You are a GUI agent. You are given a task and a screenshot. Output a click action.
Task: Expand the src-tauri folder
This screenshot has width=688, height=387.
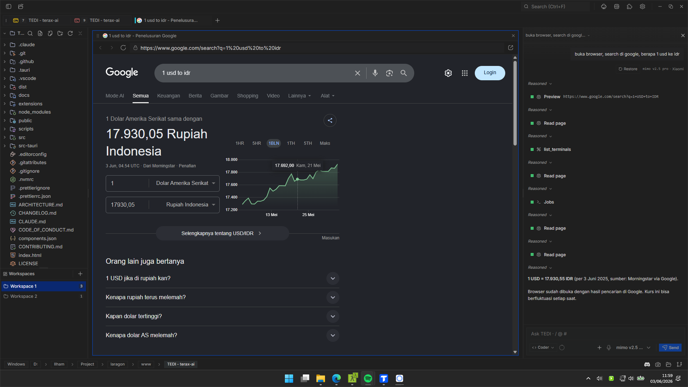[5, 146]
